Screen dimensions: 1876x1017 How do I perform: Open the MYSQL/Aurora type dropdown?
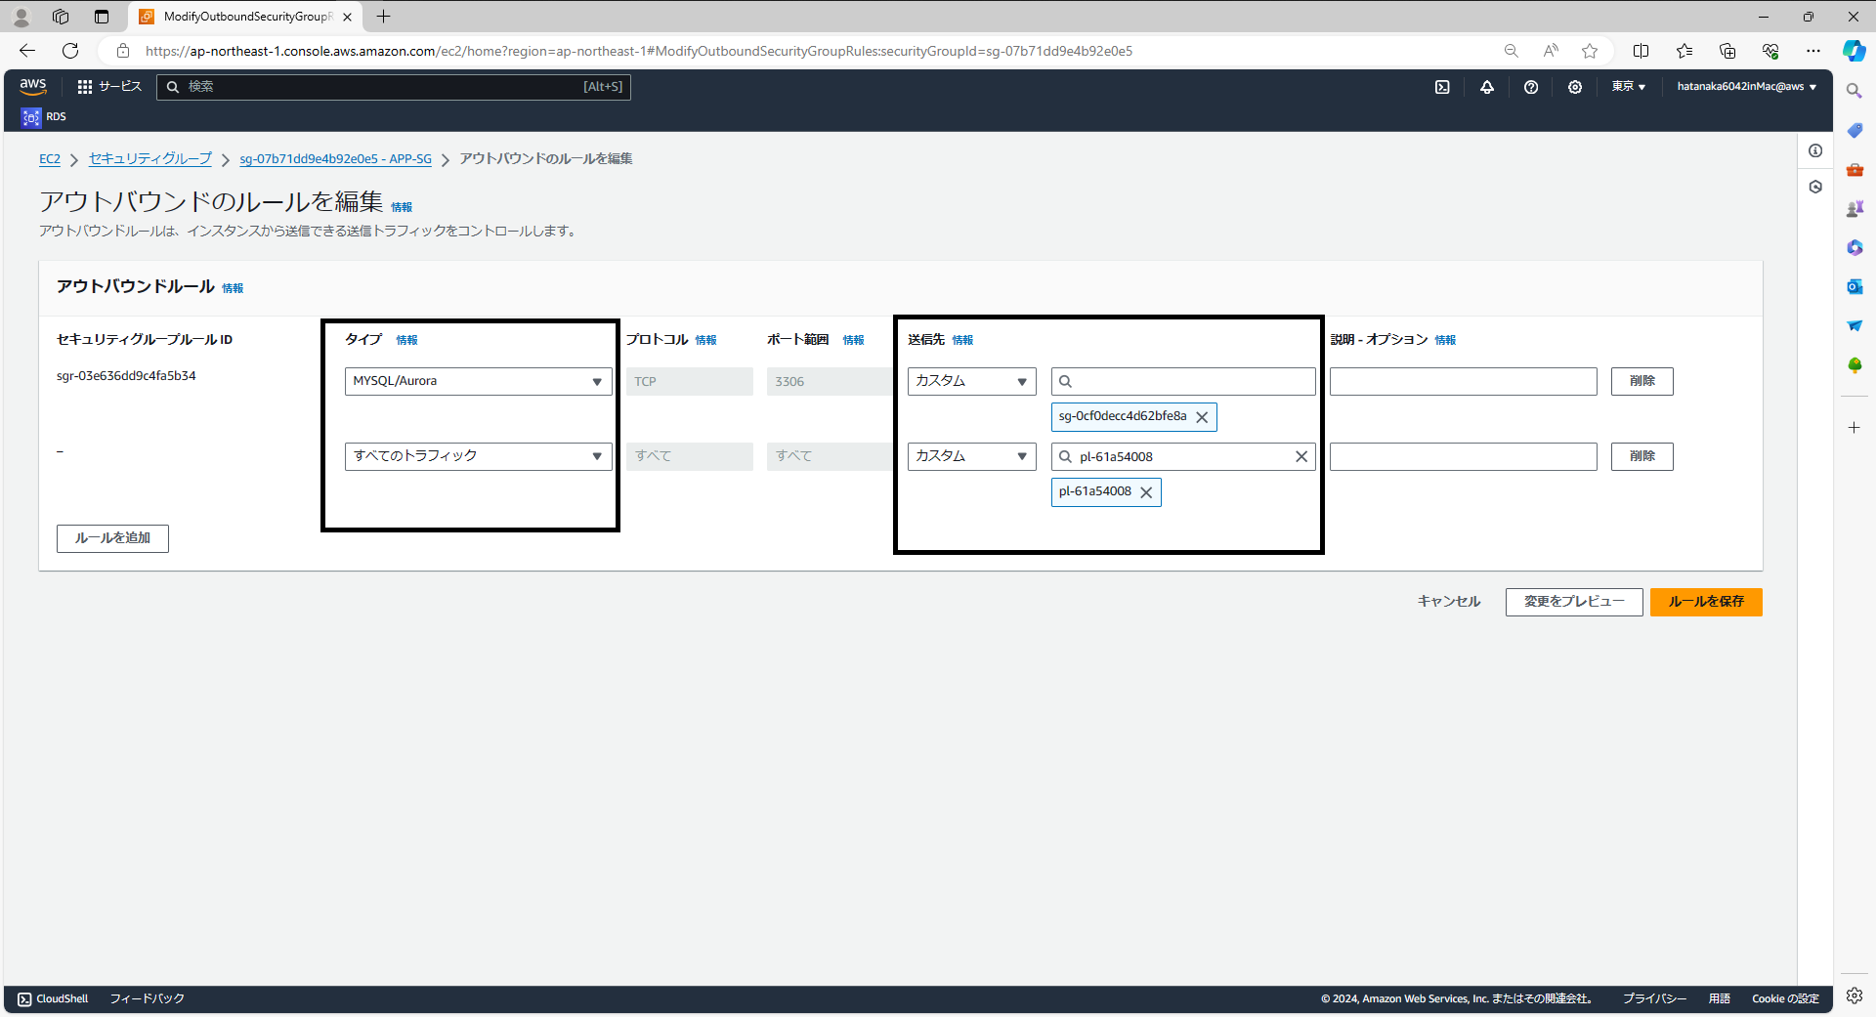479,381
